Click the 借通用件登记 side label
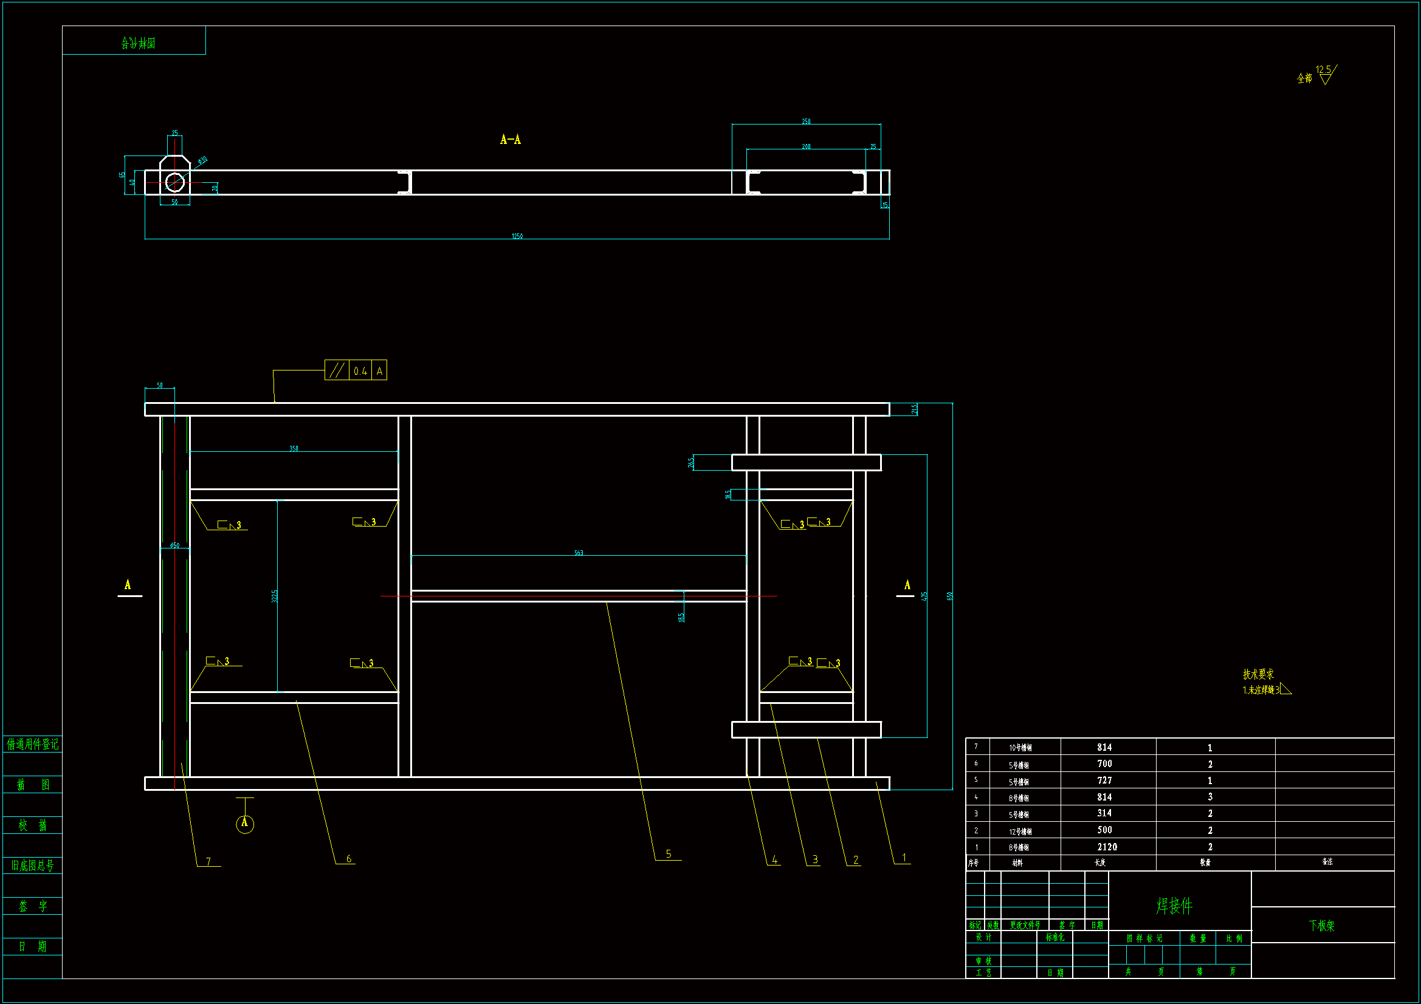 (x=32, y=744)
